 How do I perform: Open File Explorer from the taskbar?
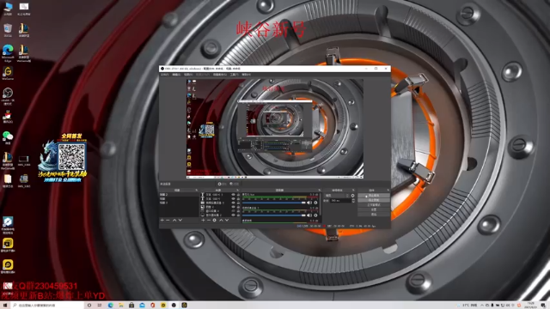(x=121, y=306)
